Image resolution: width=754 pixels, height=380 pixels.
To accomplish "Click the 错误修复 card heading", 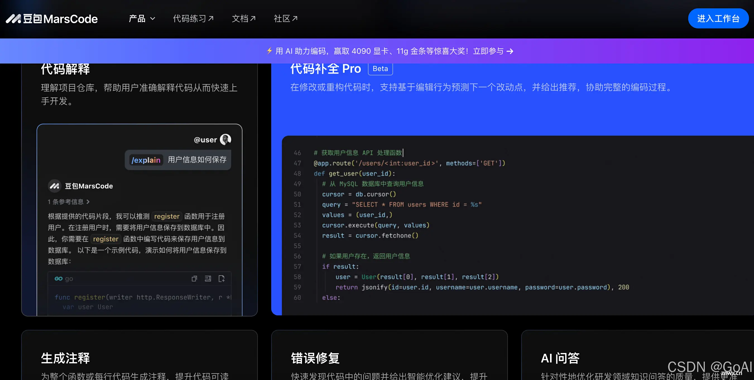I will (x=315, y=358).
